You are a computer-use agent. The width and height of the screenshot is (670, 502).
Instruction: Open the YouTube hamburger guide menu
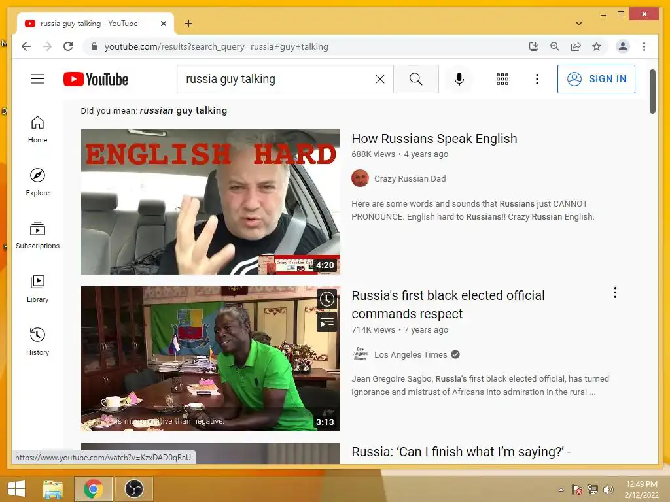point(37,79)
